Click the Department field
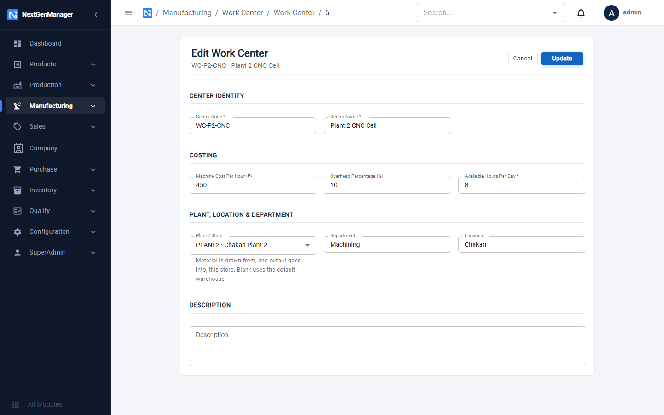The image size is (664, 415). coord(387,244)
